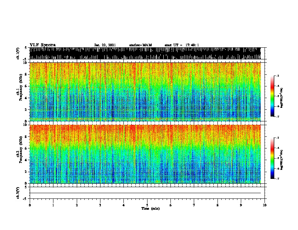Click the "6" kHz tick on ch.2 frequency axis

(x=26, y=148)
